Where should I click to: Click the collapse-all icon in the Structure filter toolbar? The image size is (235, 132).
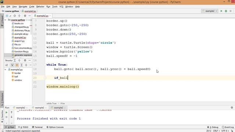point(26,65)
